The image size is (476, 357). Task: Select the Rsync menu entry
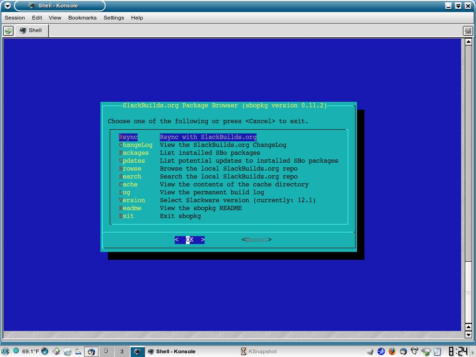click(x=128, y=137)
